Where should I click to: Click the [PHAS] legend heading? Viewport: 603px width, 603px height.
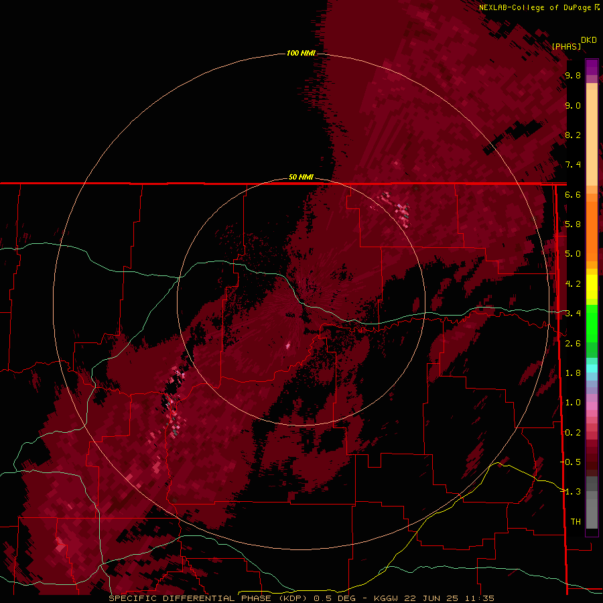pos(566,46)
